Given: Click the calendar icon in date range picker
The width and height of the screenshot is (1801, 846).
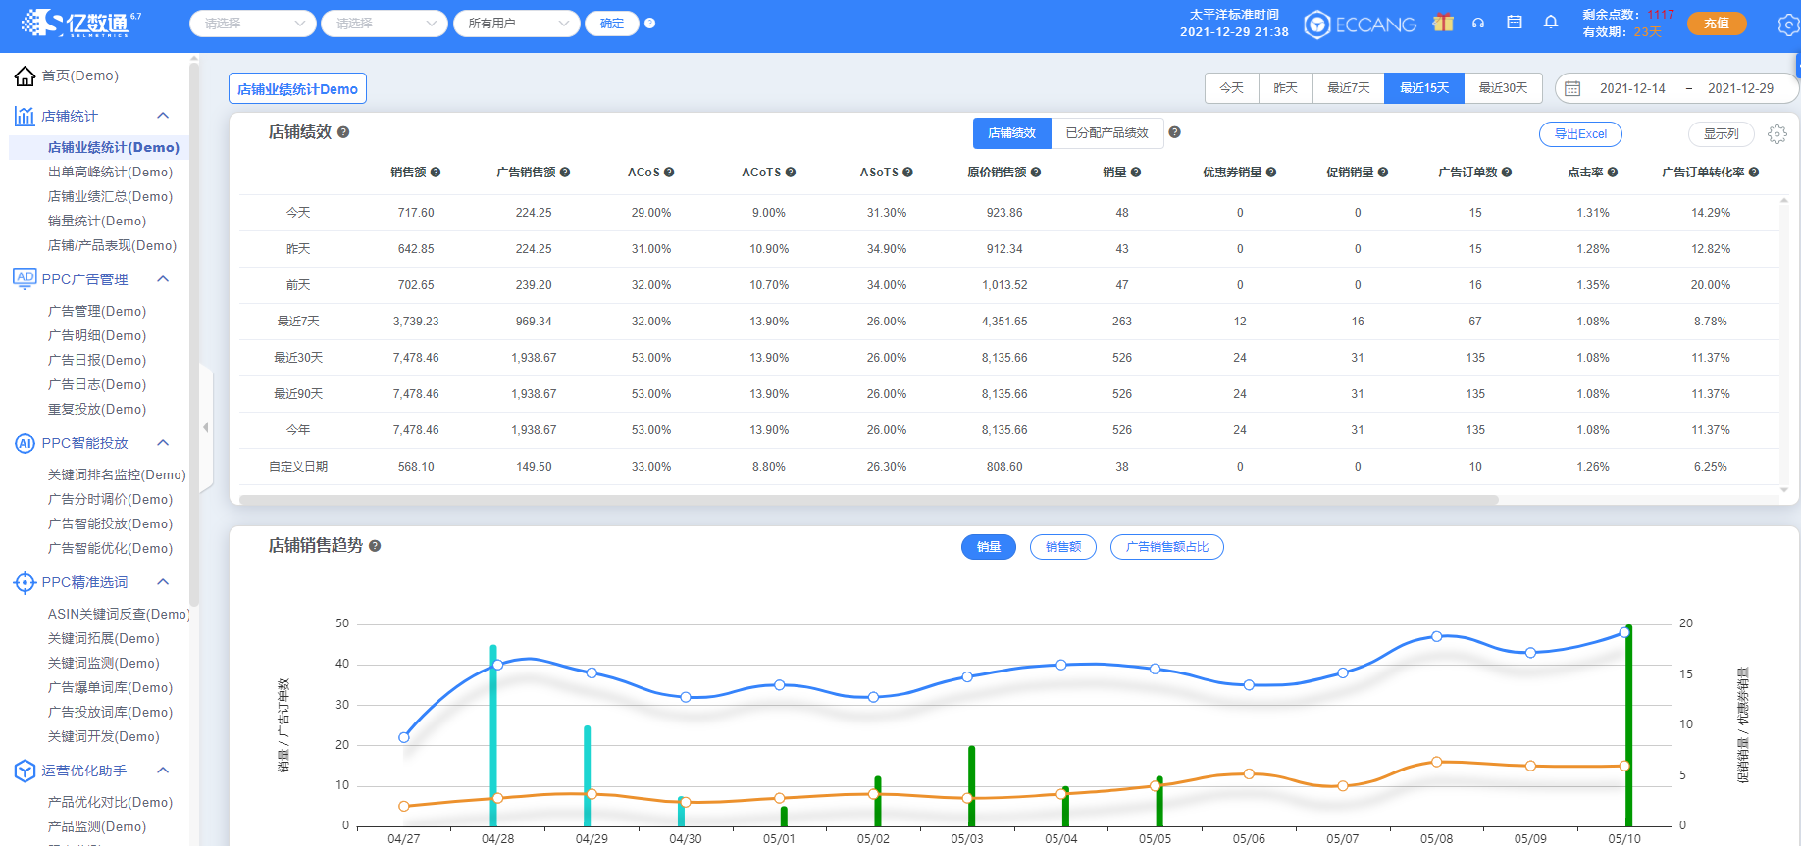Looking at the screenshot, I should coord(1572,88).
